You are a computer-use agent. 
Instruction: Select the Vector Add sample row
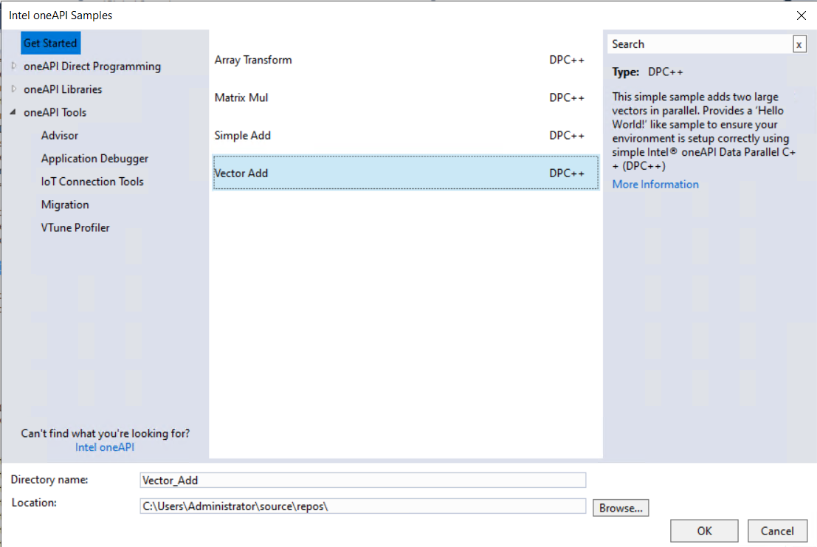405,173
